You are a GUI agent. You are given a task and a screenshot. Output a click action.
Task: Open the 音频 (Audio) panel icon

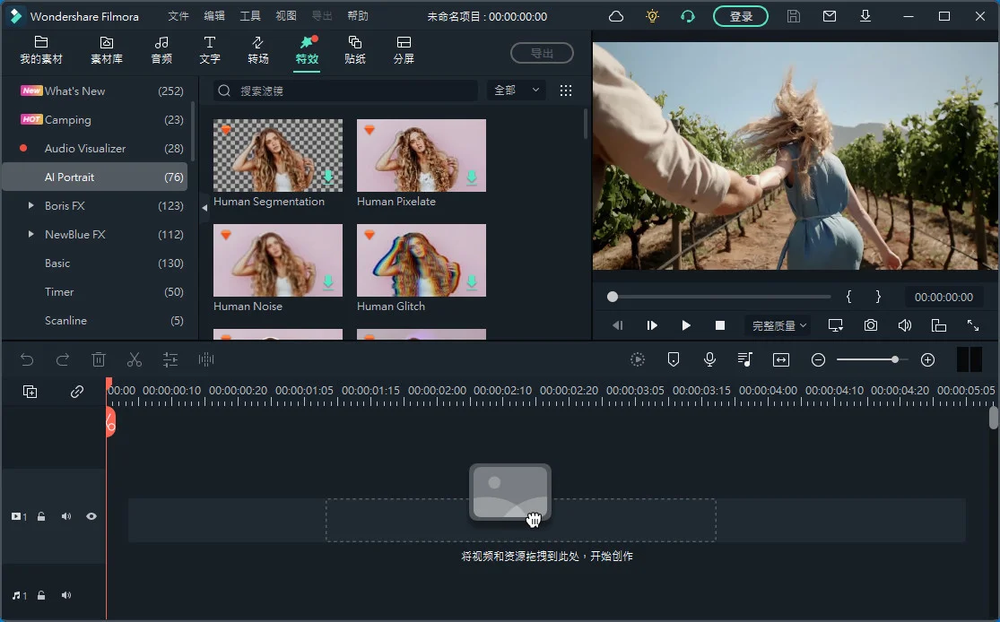click(x=161, y=51)
